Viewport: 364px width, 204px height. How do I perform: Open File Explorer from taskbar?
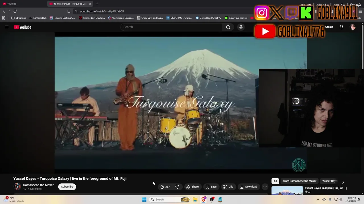(195, 199)
